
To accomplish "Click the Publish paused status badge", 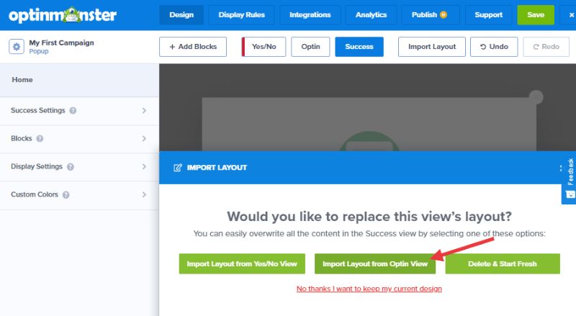I will pos(444,14).
